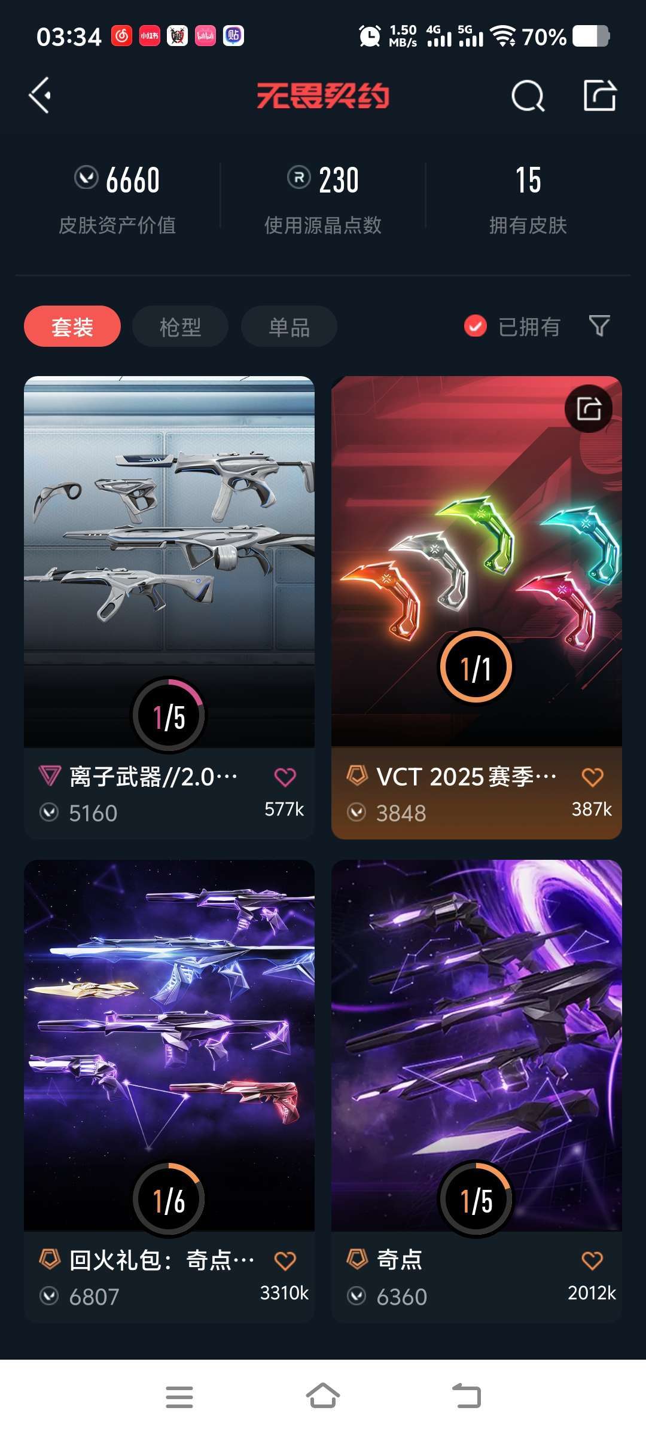Tap the 1/1 progress ring on VCT bundle
Image resolution: width=646 pixels, height=1435 pixels.
pos(476,667)
